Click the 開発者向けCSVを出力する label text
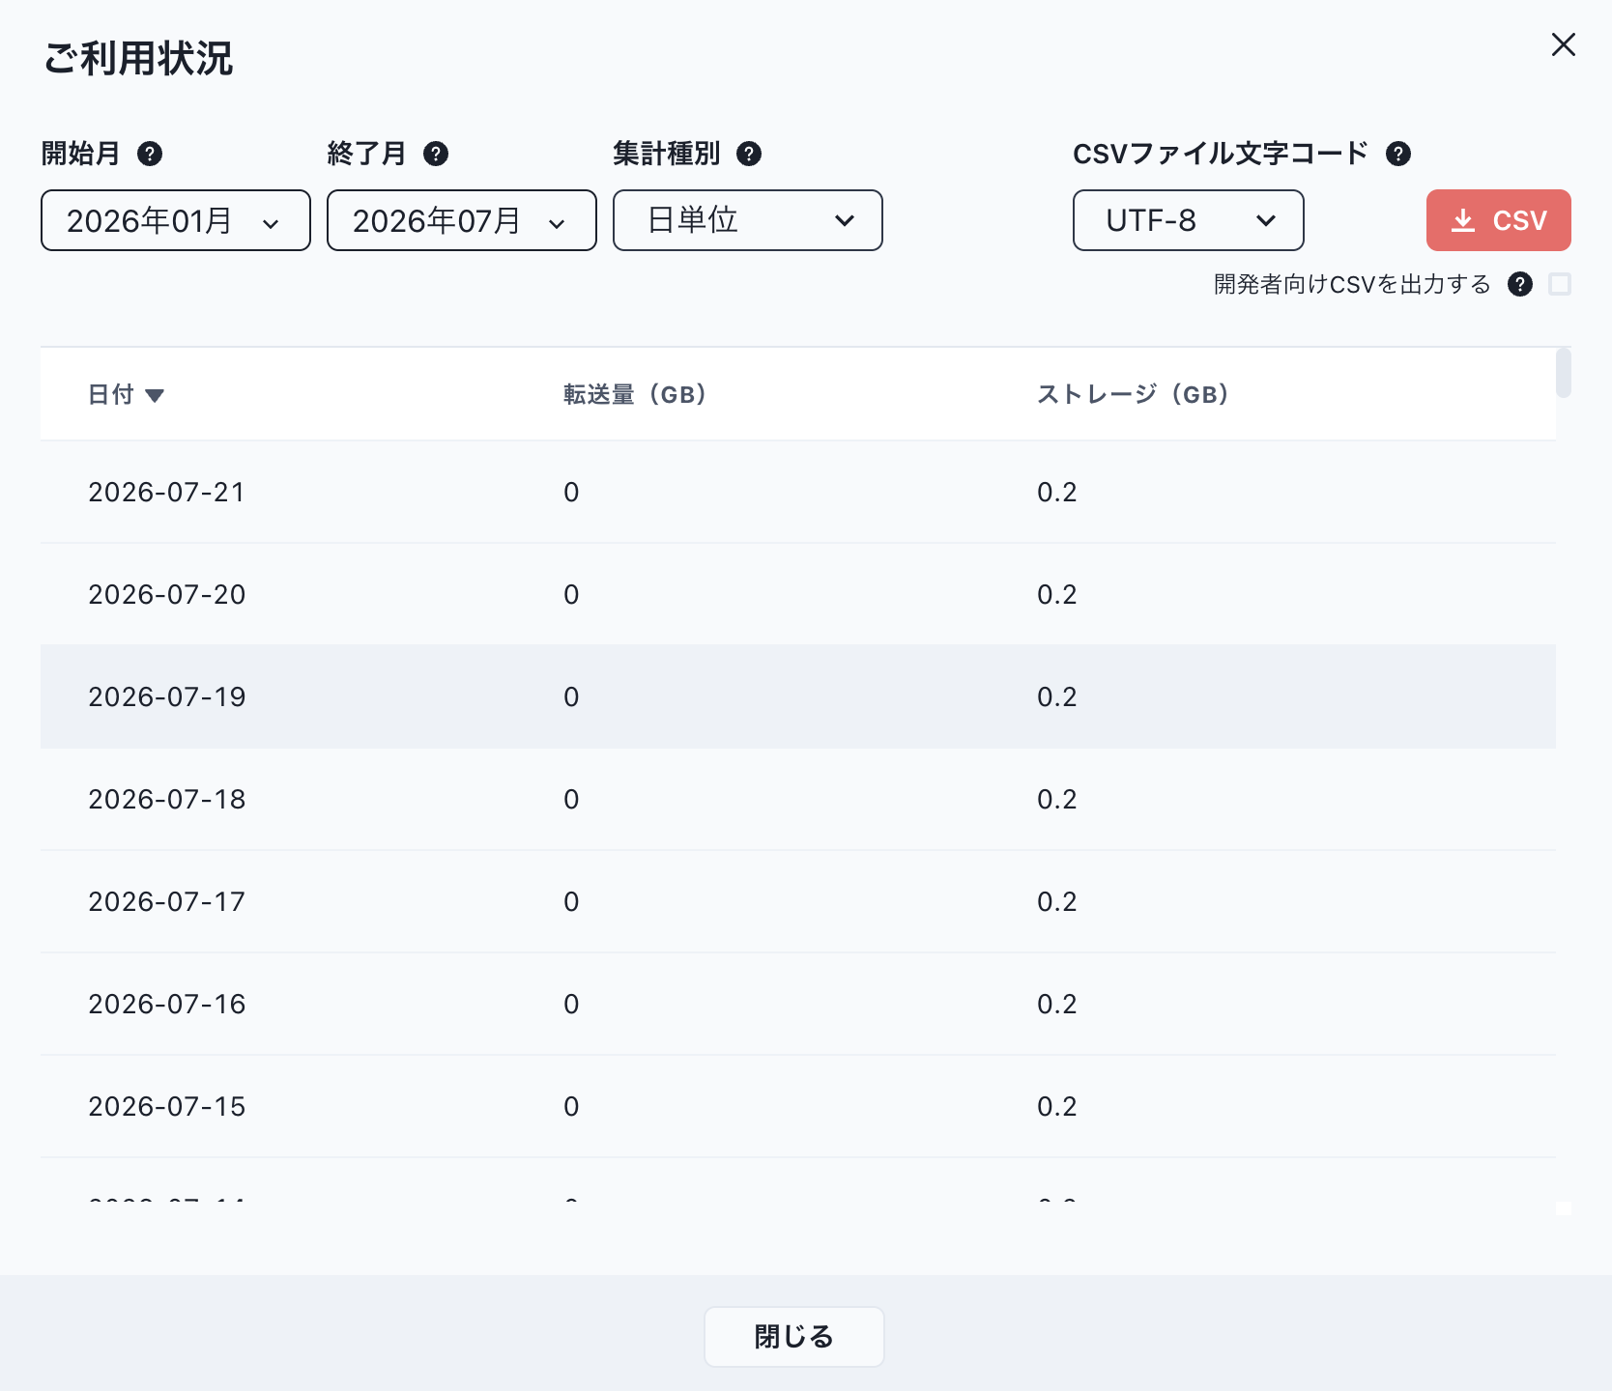 (x=1352, y=284)
